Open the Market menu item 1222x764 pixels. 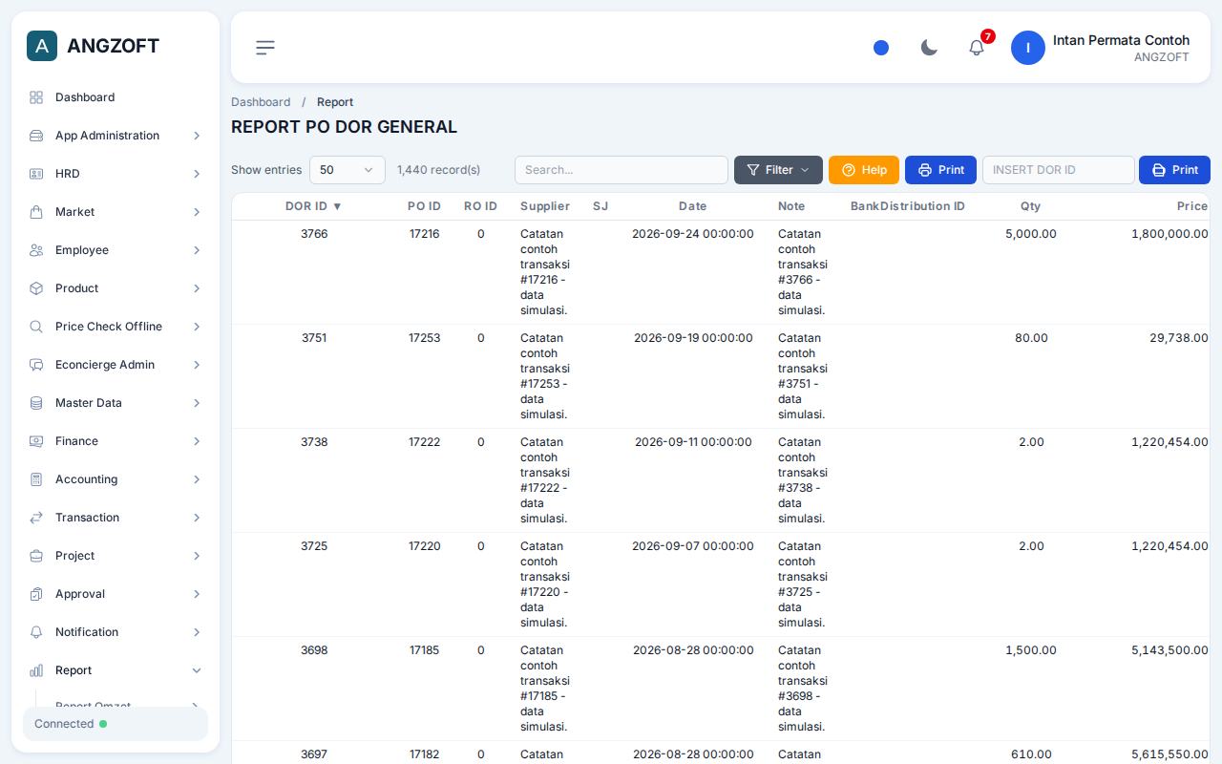click(x=116, y=212)
